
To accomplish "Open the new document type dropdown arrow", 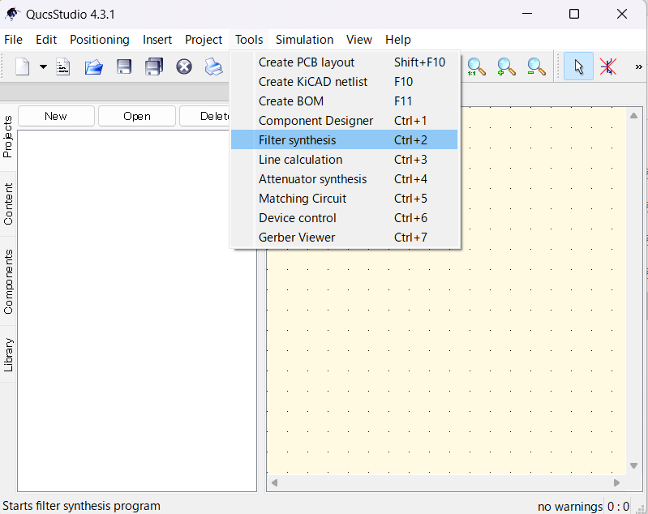I will 43,66.
